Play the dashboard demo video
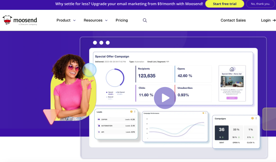Viewport: 276px width, 162px height. pyautogui.click(x=165, y=98)
